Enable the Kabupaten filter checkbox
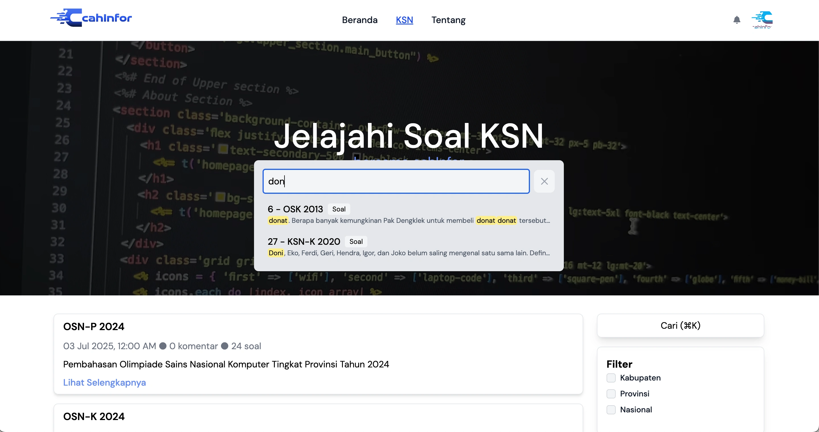The height and width of the screenshot is (432, 819). [x=611, y=378]
